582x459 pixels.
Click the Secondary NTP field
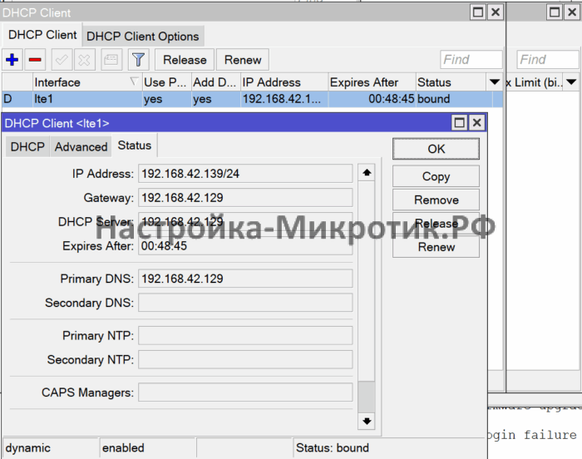[x=245, y=359]
